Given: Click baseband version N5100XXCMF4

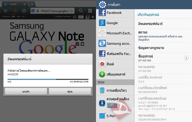Looking at the screenshot, I should 163,90.
